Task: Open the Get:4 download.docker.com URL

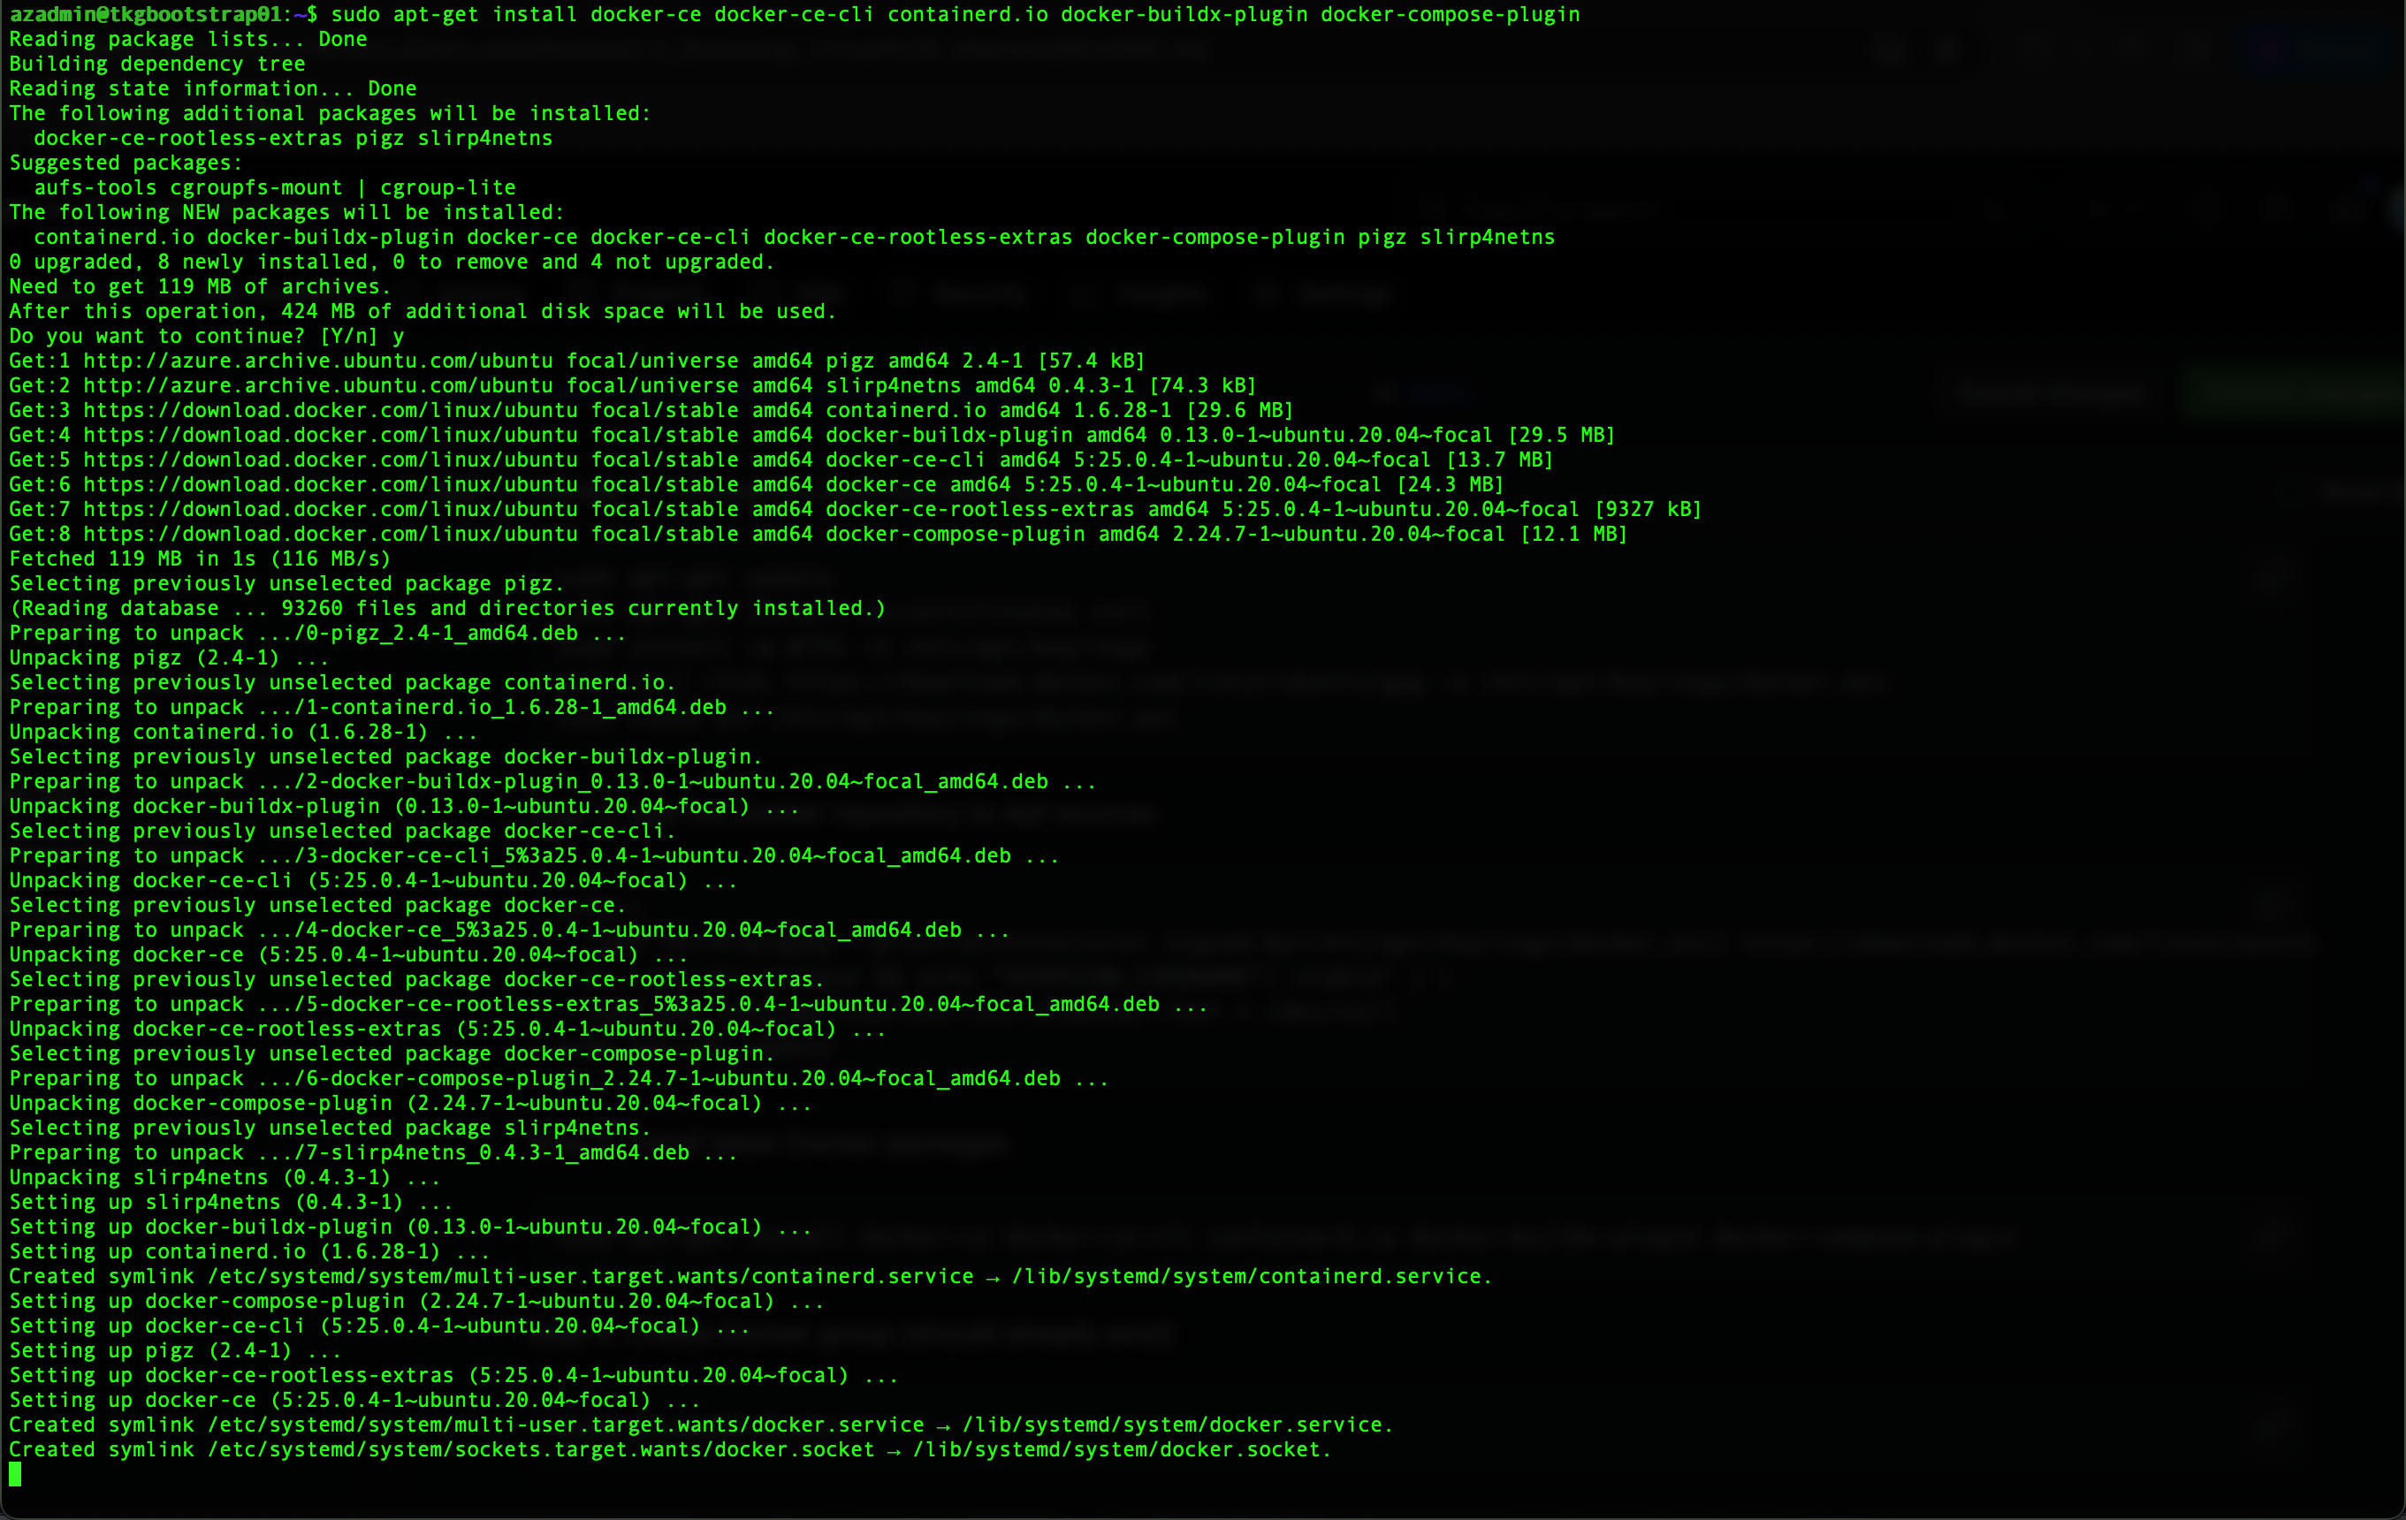Action: pos(330,436)
